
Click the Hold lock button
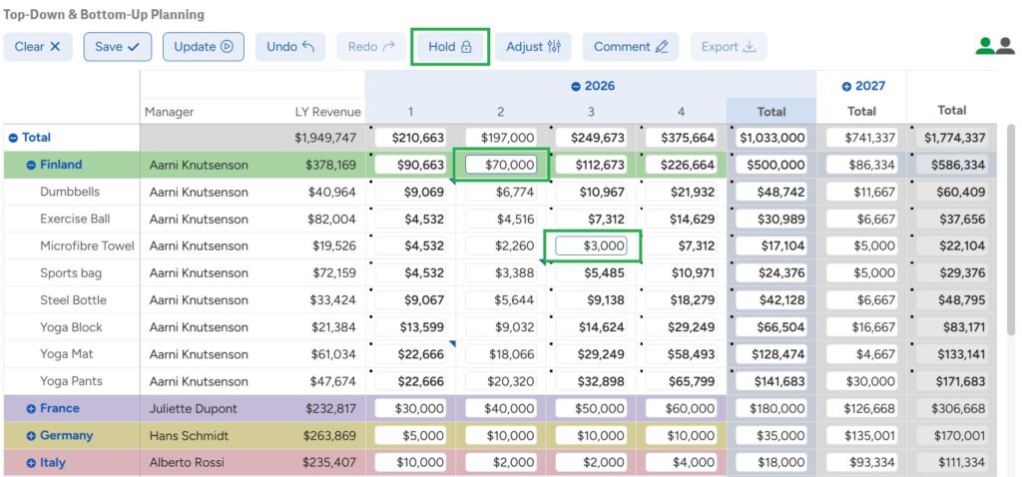tap(449, 47)
